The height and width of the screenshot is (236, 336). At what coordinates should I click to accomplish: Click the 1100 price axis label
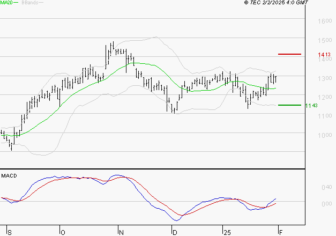click(325, 116)
